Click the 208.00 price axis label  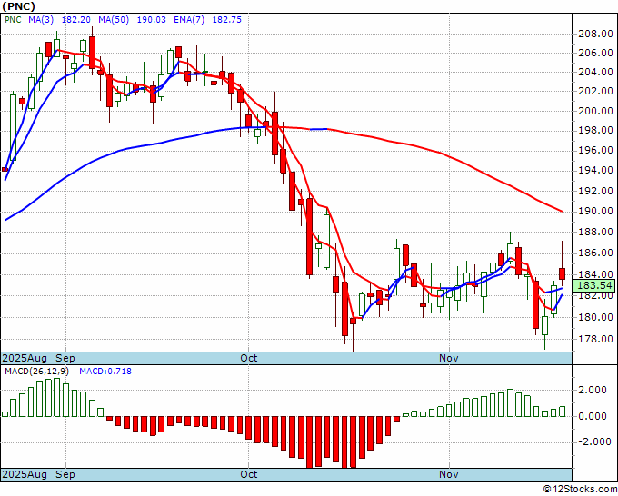click(x=595, y=34)
